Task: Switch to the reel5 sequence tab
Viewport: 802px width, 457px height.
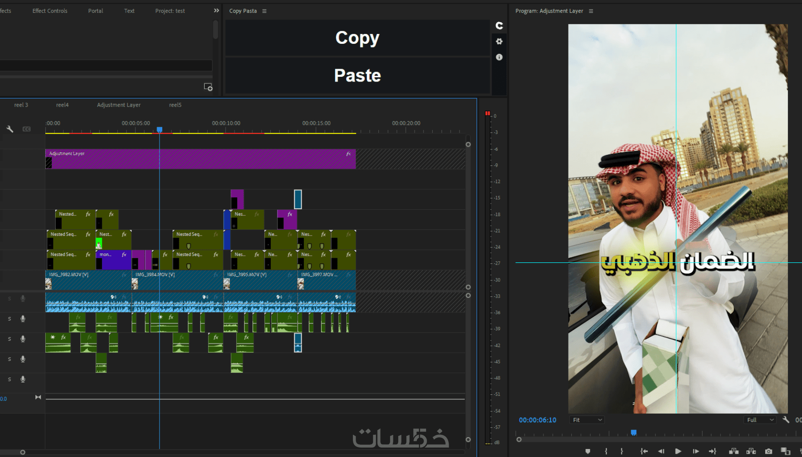Action: (175, 105)
